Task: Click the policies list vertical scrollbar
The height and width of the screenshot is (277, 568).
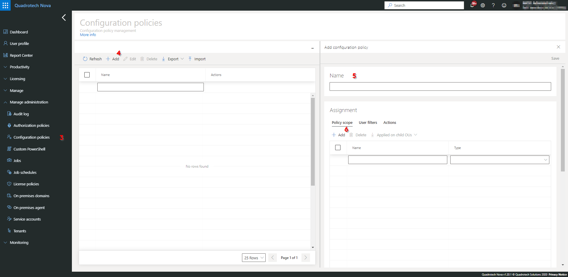Action: pos(313,142)
